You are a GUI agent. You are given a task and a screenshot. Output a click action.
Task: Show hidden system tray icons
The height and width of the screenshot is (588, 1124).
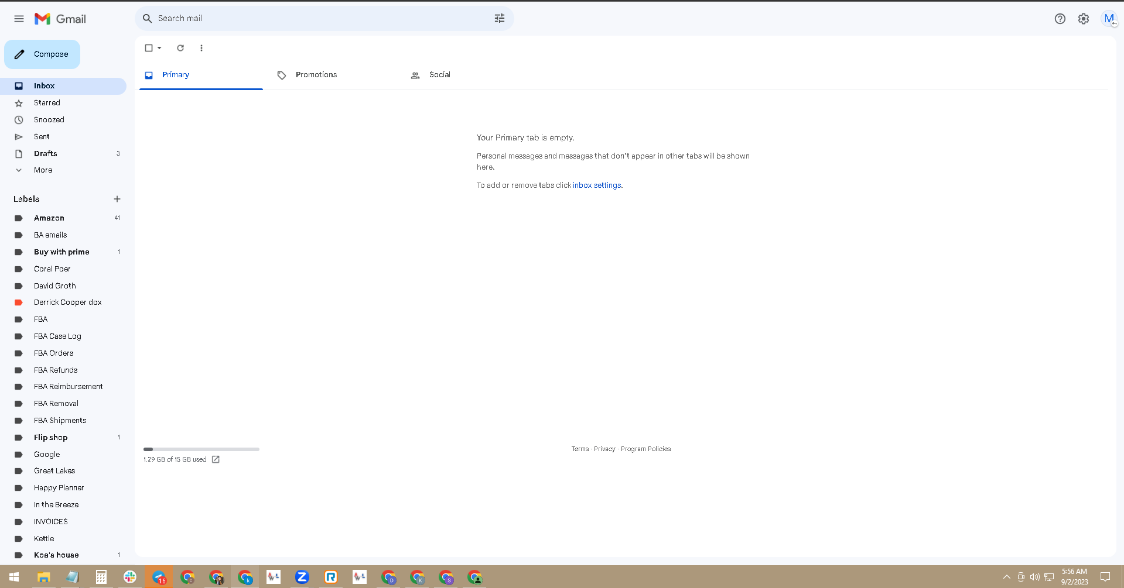[x=1007, y=577]
